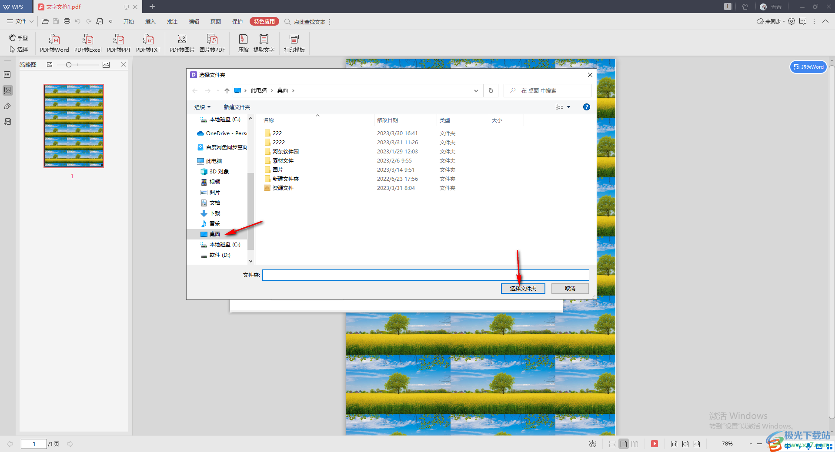Switch to the 编辑 tab
835x452 pixels.
pyautogui.click(x=194, y=21)
